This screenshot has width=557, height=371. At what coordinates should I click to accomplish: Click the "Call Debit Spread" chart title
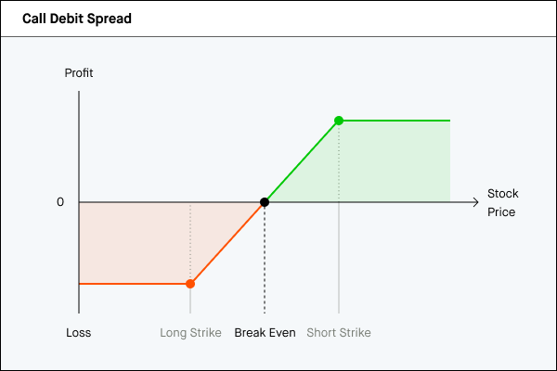point(76,19)
